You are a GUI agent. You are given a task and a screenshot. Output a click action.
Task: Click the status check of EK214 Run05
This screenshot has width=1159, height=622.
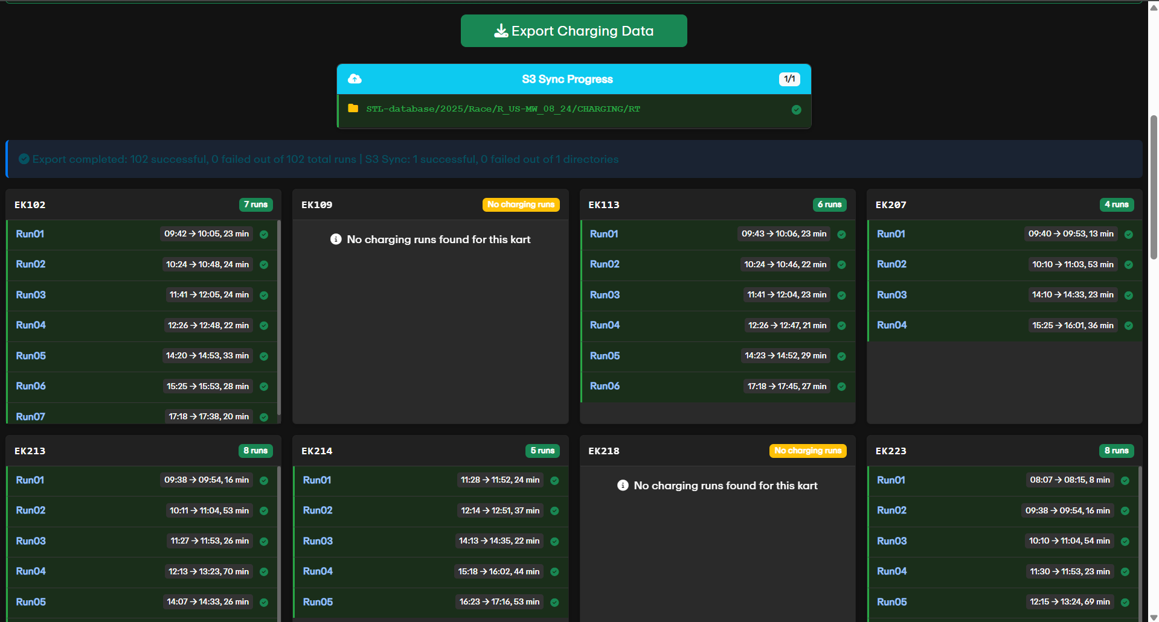click(554, 603)
